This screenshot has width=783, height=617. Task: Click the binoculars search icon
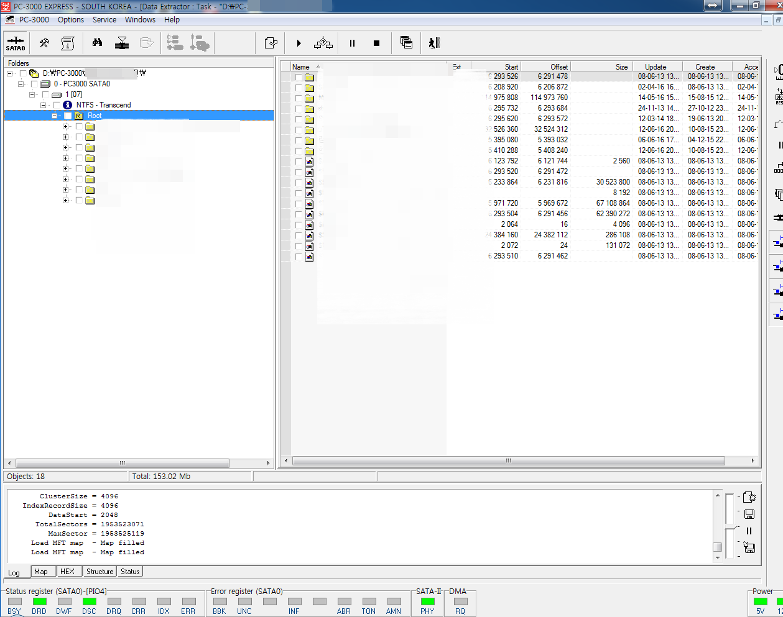(97, 42)
